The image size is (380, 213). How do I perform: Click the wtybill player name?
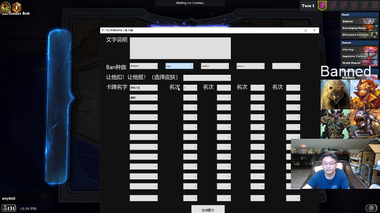click(x=9, y=198)
